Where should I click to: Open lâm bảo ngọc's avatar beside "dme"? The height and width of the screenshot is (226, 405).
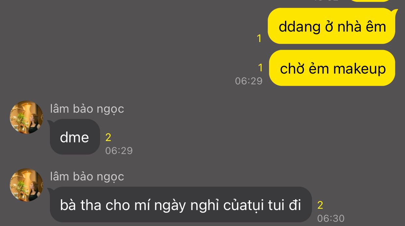pos(26,117)
